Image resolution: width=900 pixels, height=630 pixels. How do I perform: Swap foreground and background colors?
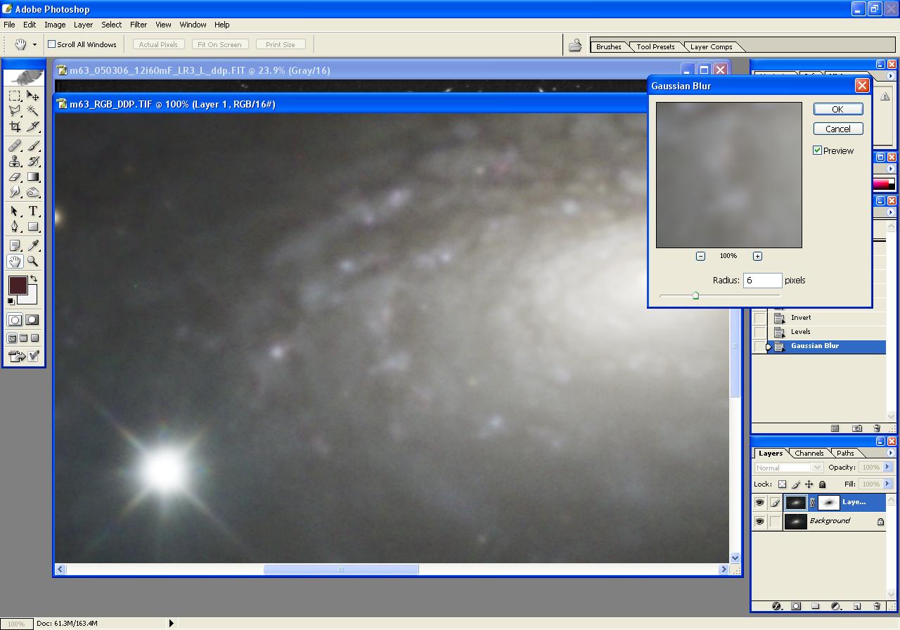click(x=33, y=279)
